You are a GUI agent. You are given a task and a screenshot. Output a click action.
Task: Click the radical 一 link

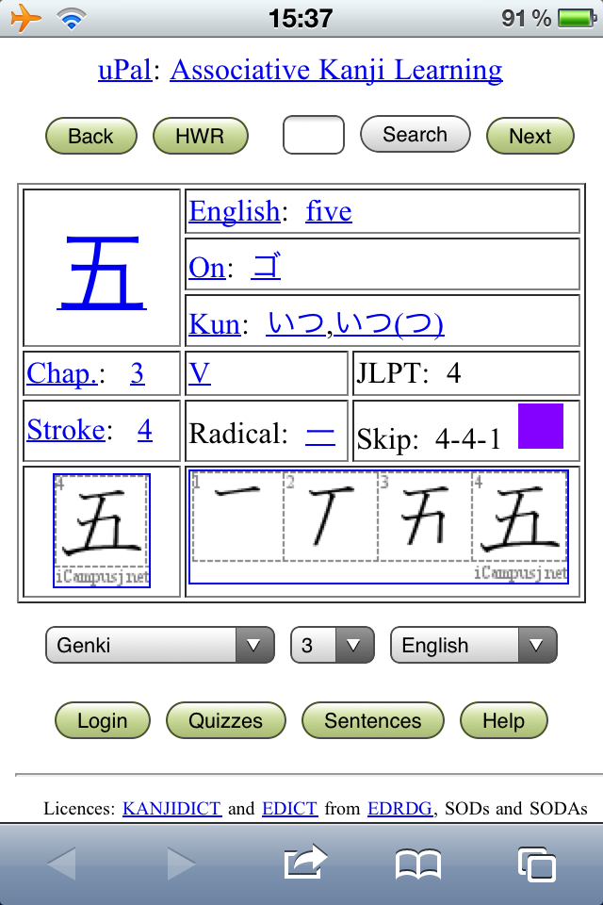click(320, 435)
